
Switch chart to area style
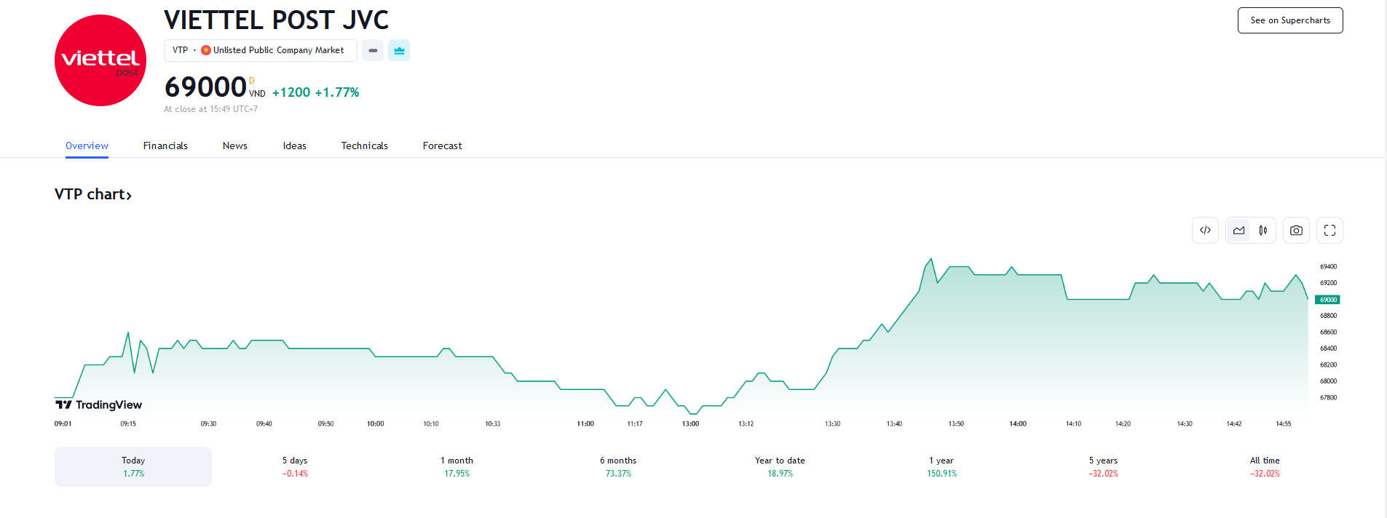pos(1238,231)
